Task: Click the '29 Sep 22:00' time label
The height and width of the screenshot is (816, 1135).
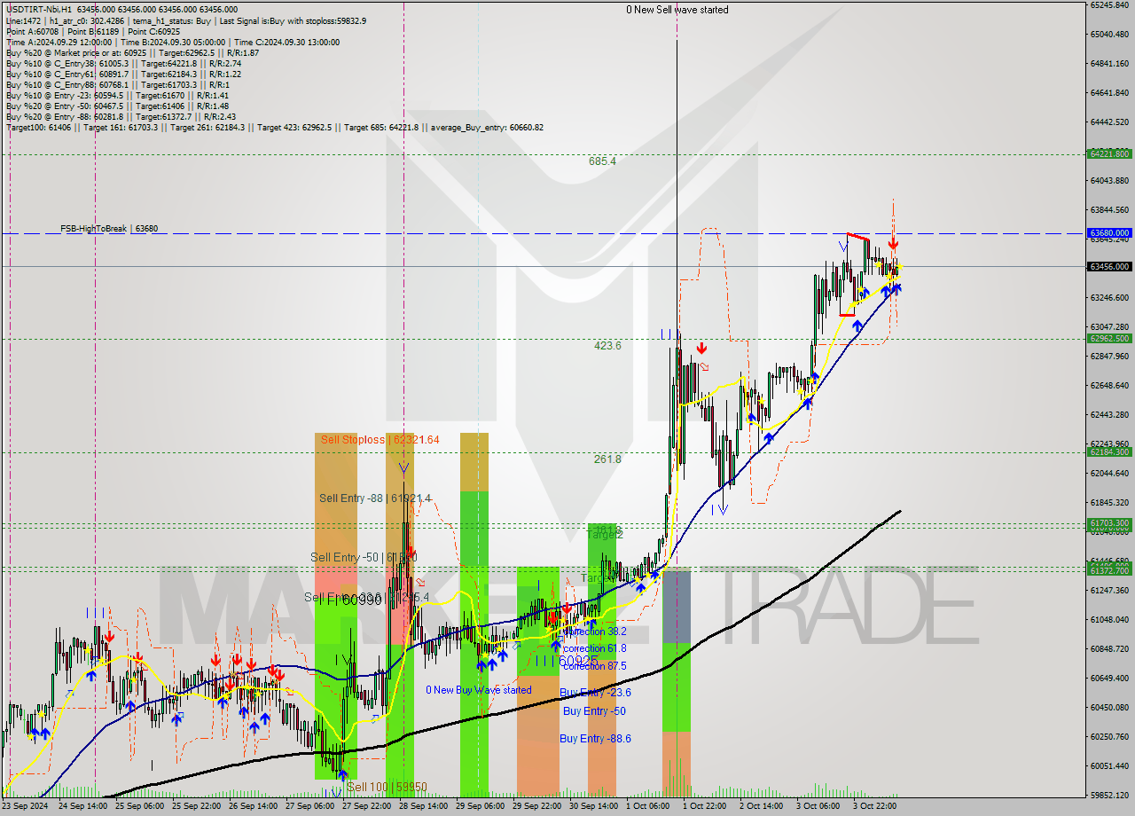Action: point(538,806)
